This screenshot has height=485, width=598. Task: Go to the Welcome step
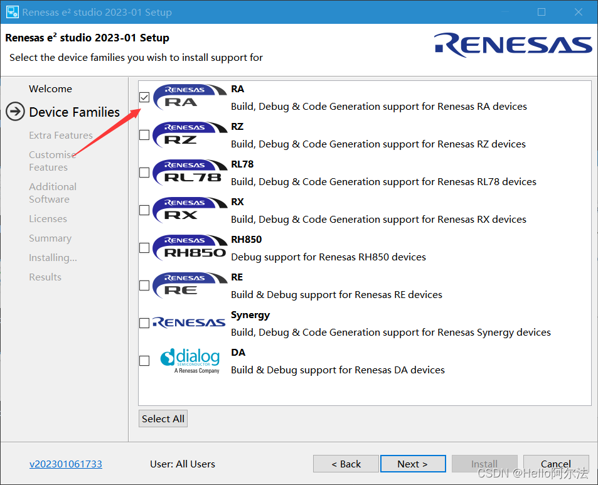(50, 89)
